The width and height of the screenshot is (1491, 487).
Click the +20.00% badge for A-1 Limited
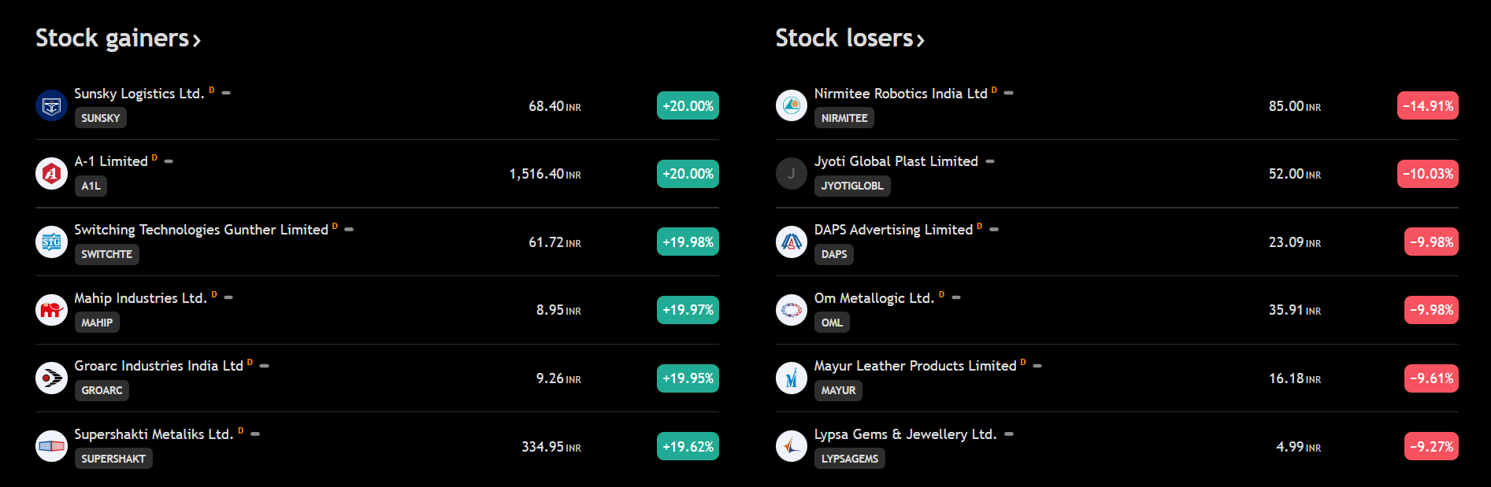688,174
